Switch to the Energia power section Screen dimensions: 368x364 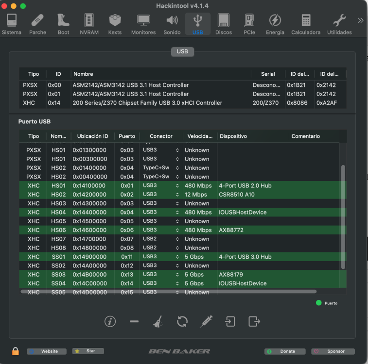coord(275,24)
